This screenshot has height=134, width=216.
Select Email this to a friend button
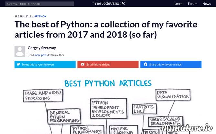click(x=108, y=64)
